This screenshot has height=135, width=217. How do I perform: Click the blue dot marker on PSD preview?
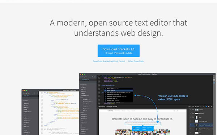click(x=158, y=122)
